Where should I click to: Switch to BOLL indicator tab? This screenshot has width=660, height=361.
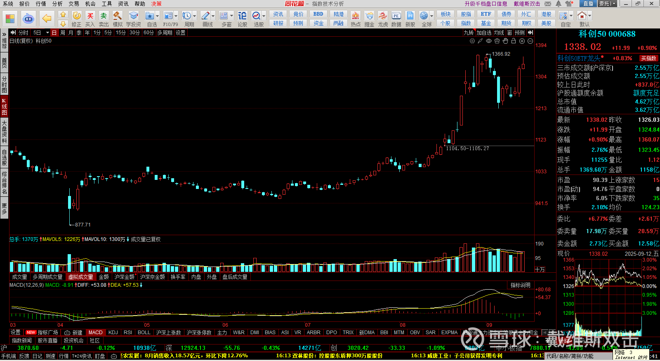tap(144, 333)
